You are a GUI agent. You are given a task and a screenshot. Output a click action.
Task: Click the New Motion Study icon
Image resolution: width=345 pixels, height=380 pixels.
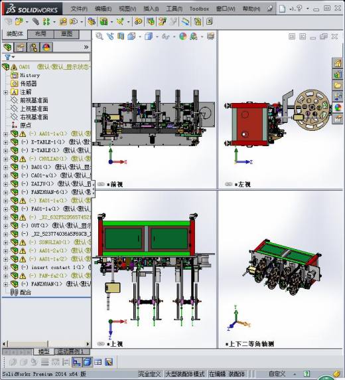[139, 22]
